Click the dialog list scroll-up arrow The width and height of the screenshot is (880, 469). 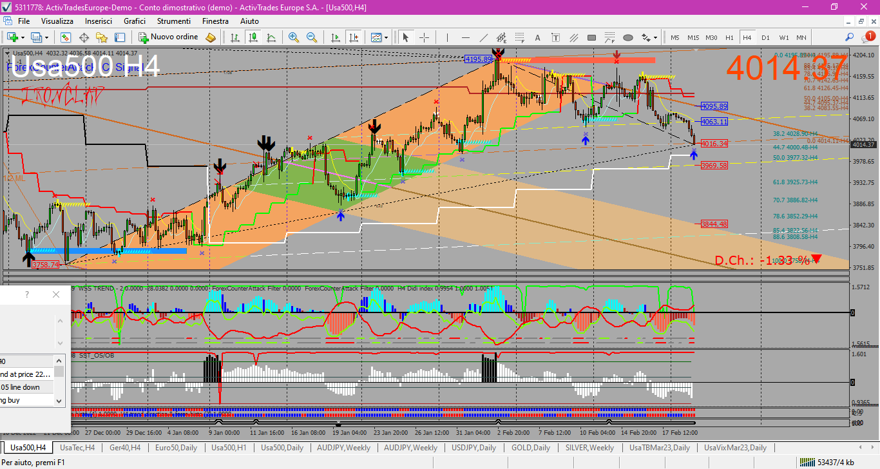[59, 361]
